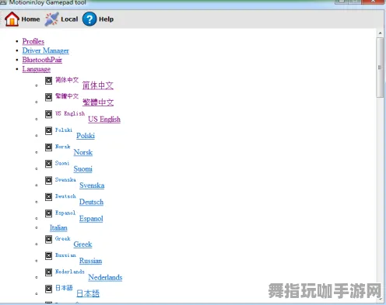
Task: Select the large Norsk link
Action: [83, 152]
